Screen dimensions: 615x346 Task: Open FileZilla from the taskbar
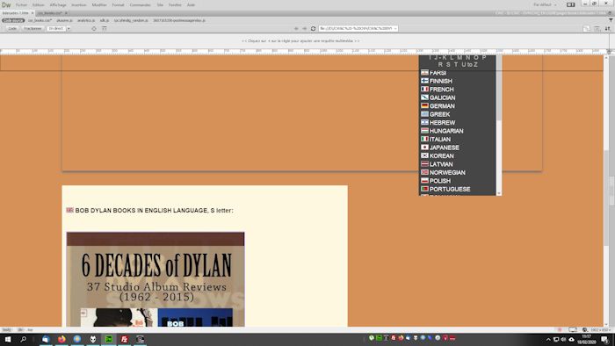[125, 339]
